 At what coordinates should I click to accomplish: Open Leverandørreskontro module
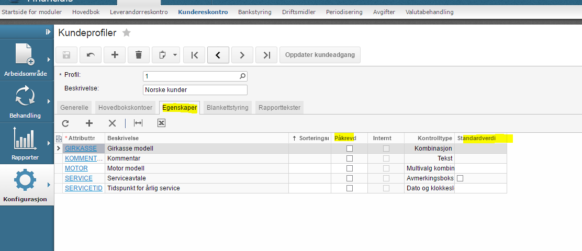[x=139, y=12]
